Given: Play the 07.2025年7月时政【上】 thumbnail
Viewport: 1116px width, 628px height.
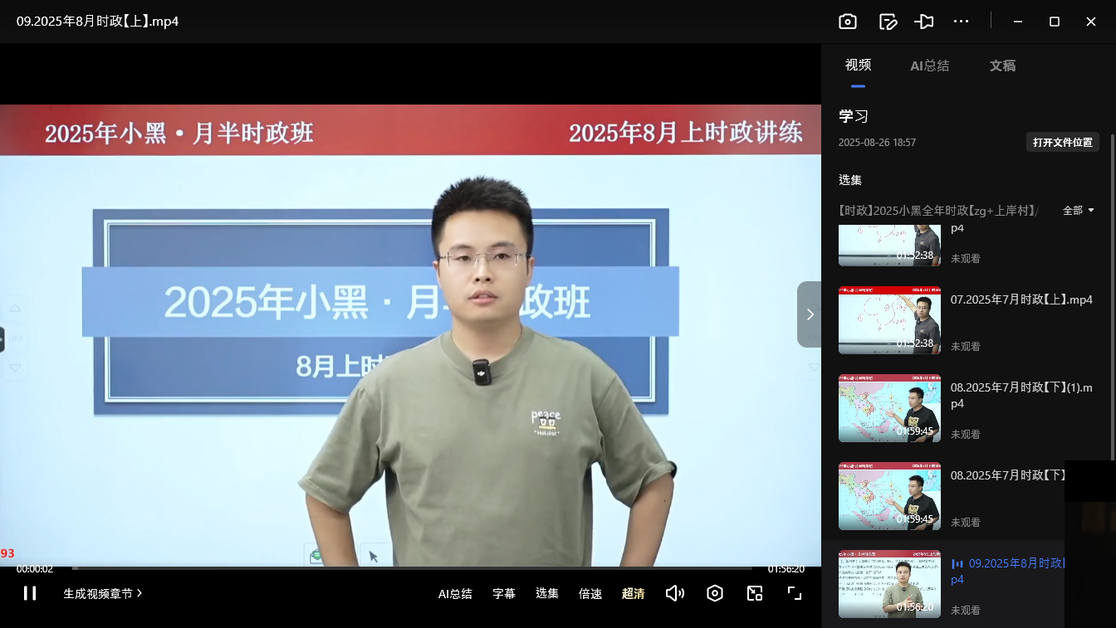Looking at the screenshot, I should 889,320.
